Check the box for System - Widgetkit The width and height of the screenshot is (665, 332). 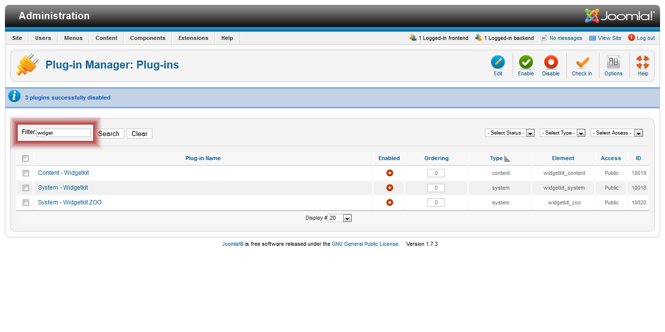click(x=26, y=188)
